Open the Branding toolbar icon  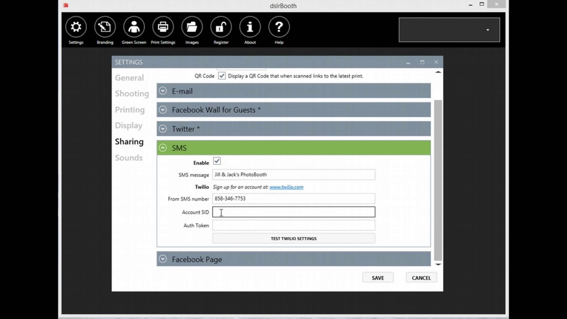click(105, 27)
